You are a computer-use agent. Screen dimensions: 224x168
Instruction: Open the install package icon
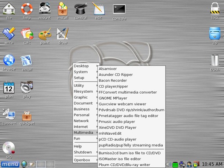(x=62, y=9)
